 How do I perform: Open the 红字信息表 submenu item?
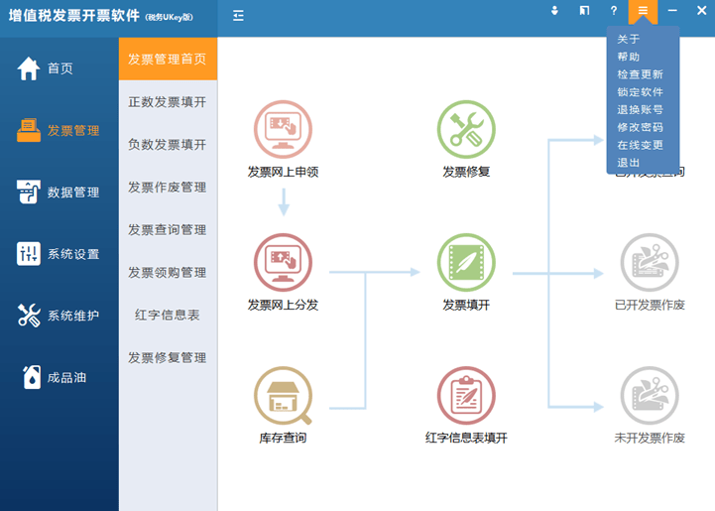(168, 315)
